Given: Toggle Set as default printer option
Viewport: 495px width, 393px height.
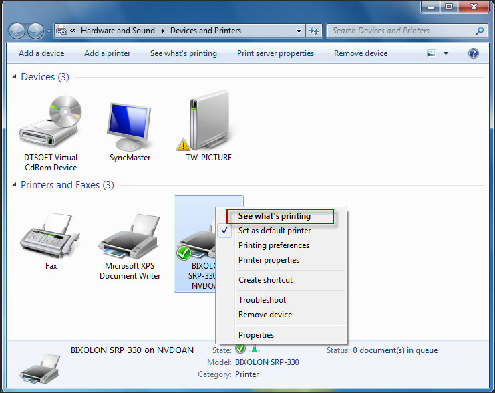Looking at the screenshot, I should tap(275, 231).
